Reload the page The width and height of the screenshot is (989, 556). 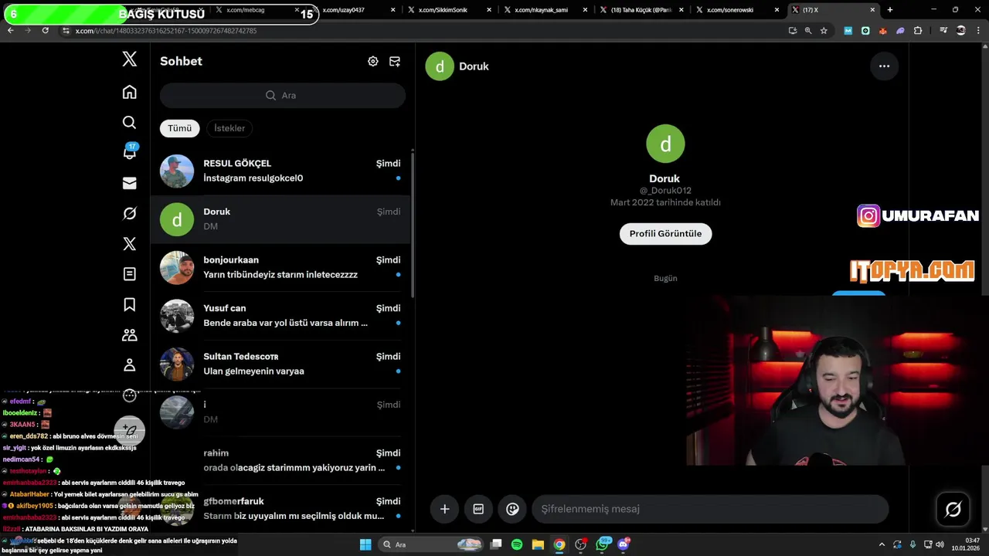tap(45, 30)
